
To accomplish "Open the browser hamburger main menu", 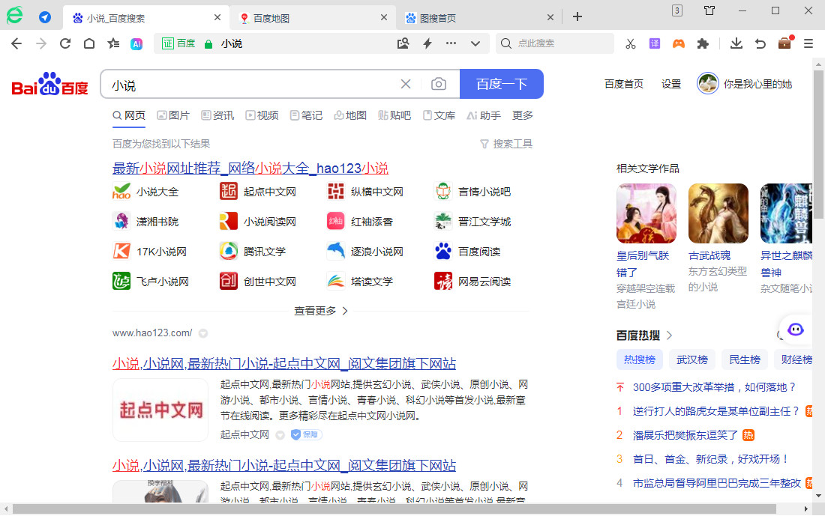I will point(808,43).
